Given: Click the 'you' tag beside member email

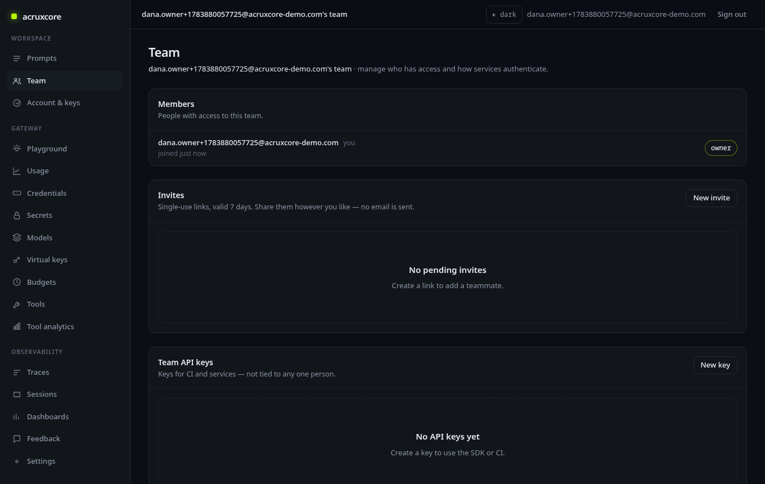Looking at the screenshot, I should [349, 143].
